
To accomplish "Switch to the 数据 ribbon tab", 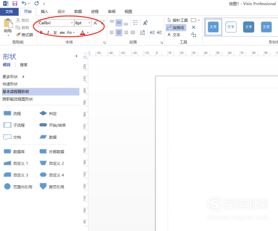I will 78,12.
